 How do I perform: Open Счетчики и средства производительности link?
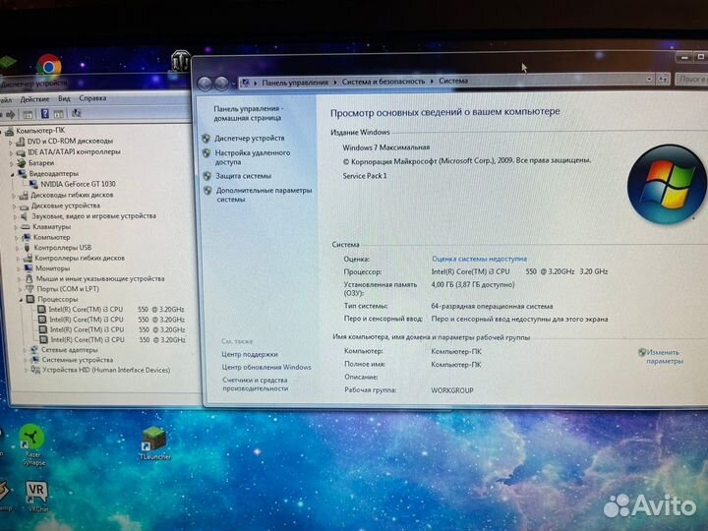pos(255,384)
